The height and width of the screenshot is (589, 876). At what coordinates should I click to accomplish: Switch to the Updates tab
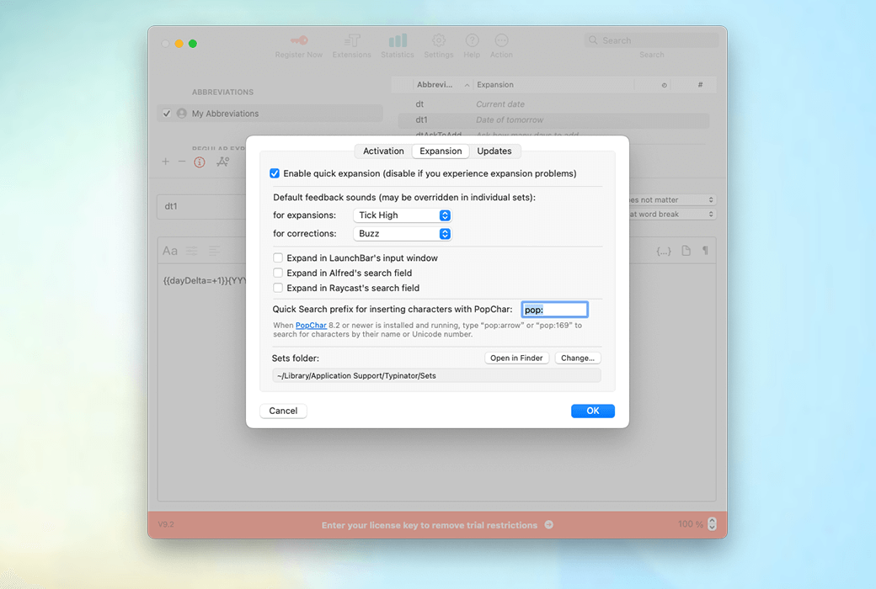[x=494, y=151]
